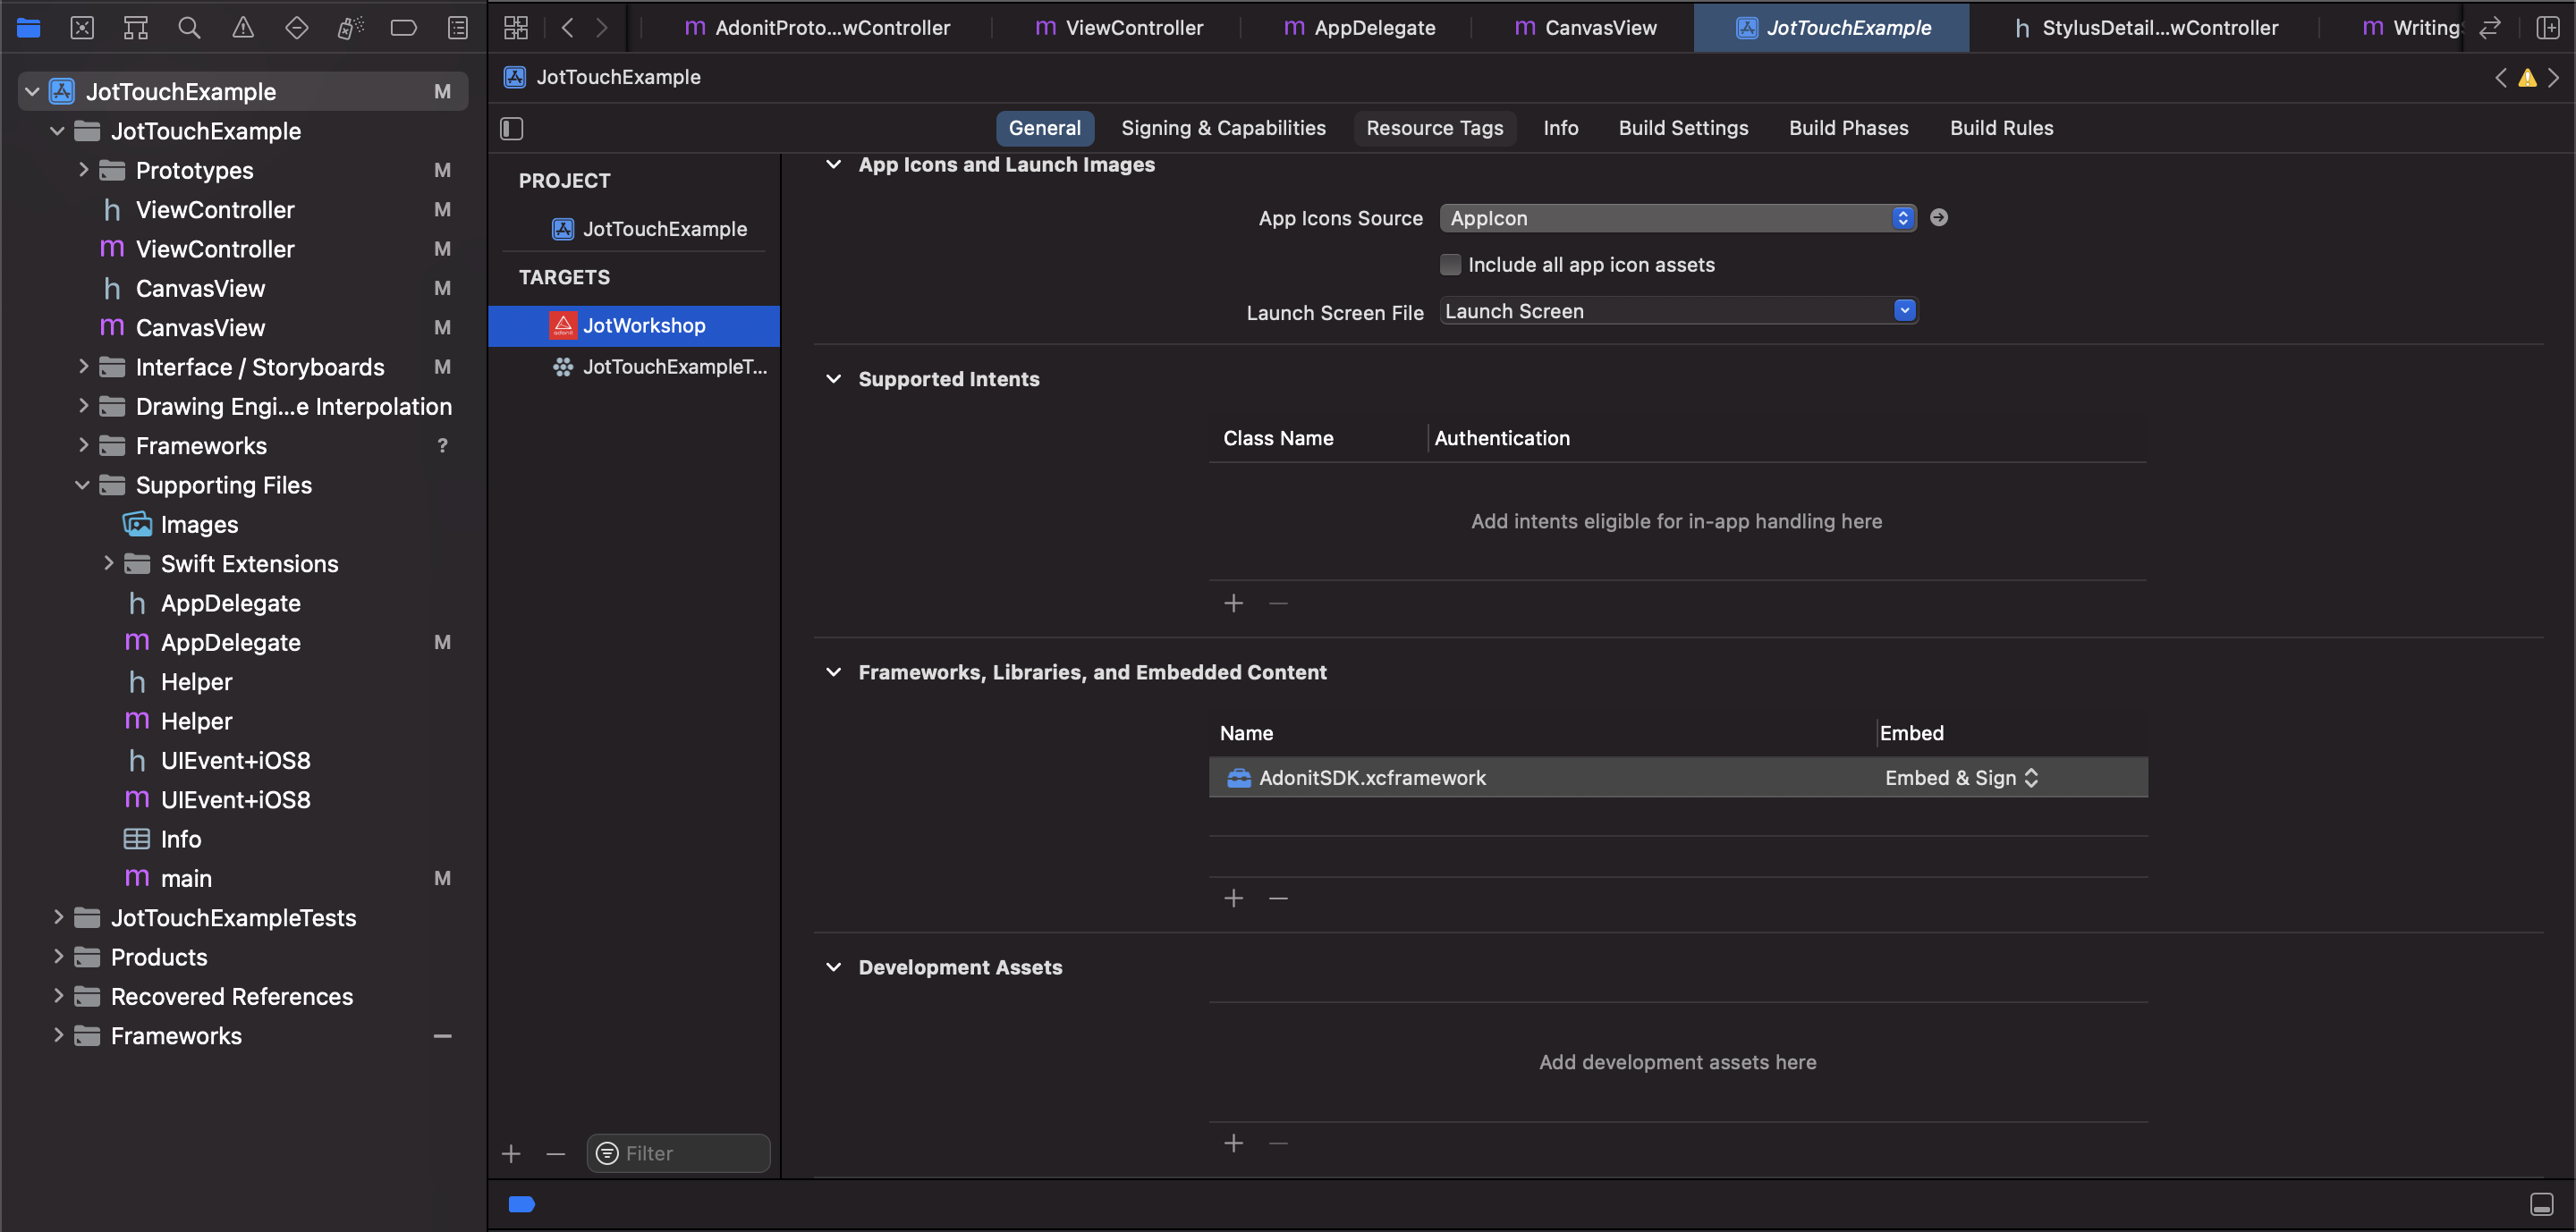Collapse the Supporting Files folder

point(83,485)
